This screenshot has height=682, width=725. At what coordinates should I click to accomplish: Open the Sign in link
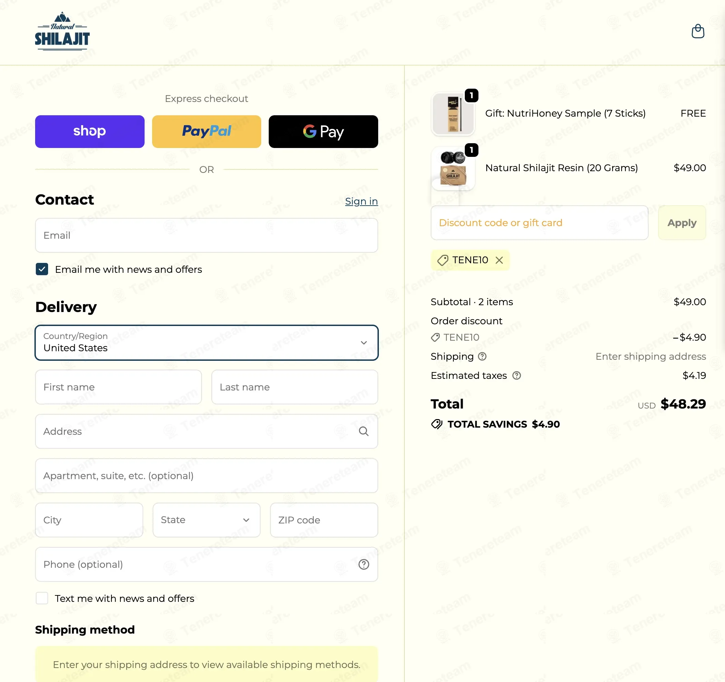coord(361,201)
